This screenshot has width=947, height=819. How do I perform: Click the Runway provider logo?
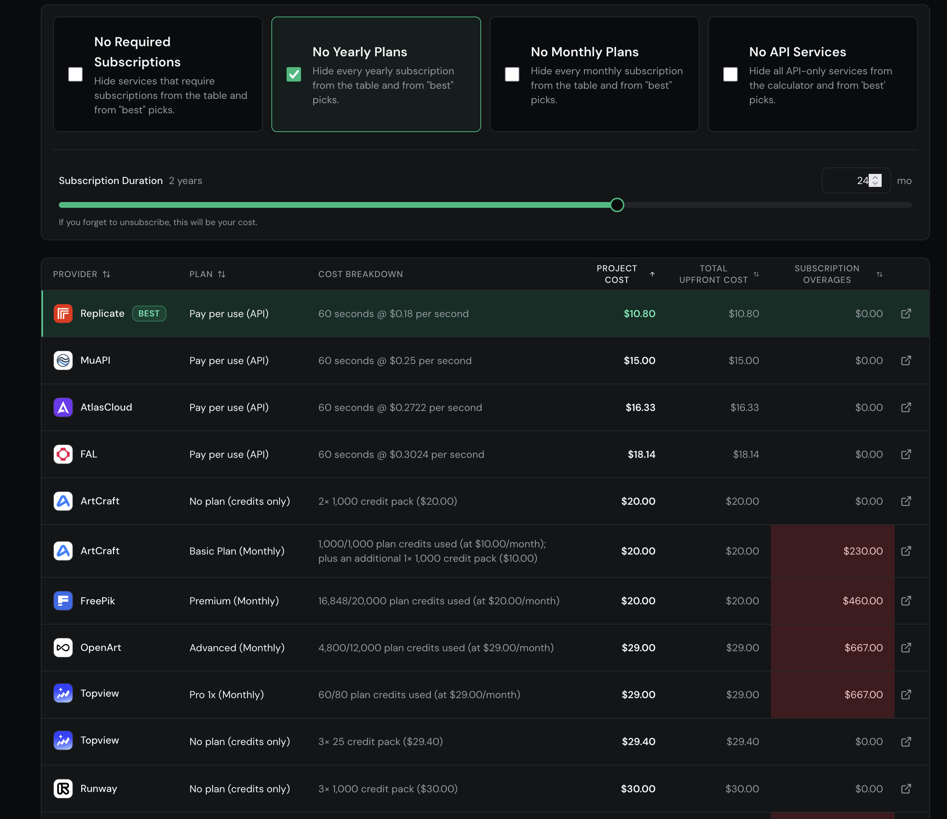(63, 788)
